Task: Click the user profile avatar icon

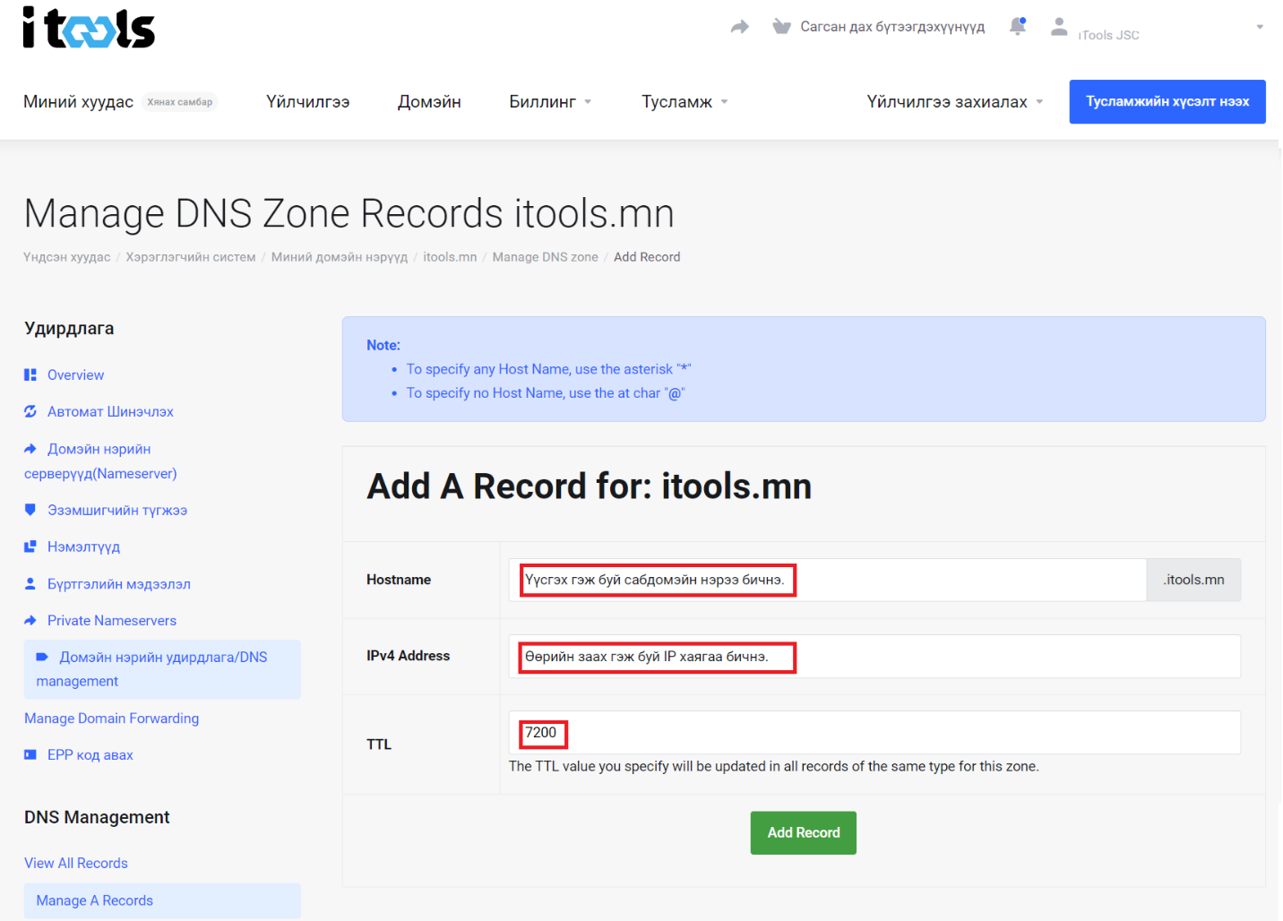Action: (x=1059, y=27)
